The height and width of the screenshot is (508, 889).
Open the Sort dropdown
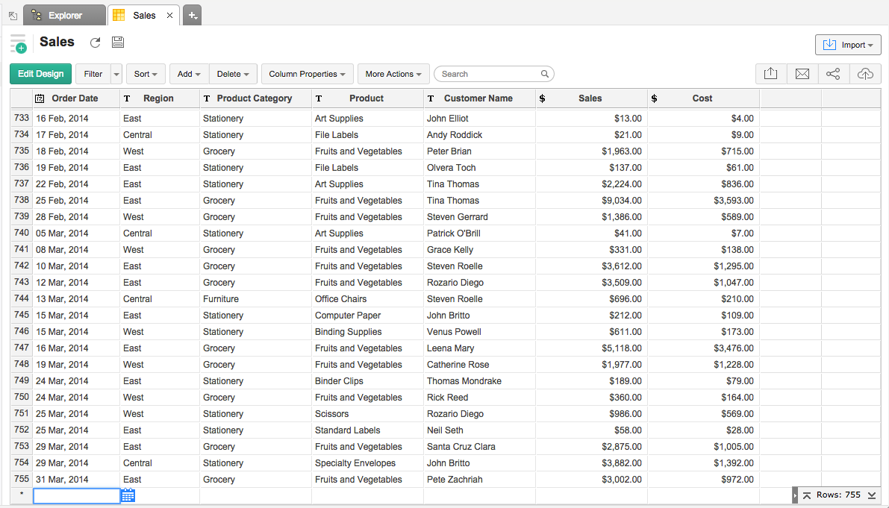tap(146, 74)
